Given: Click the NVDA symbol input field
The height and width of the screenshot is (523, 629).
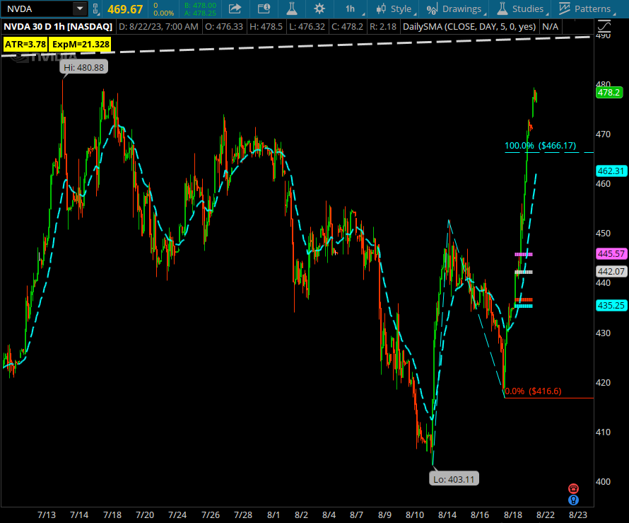Looking at the screenshot, I should (x=38, y=8).
